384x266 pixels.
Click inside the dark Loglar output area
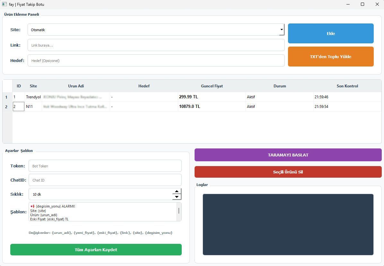click(x=288, y=225)
